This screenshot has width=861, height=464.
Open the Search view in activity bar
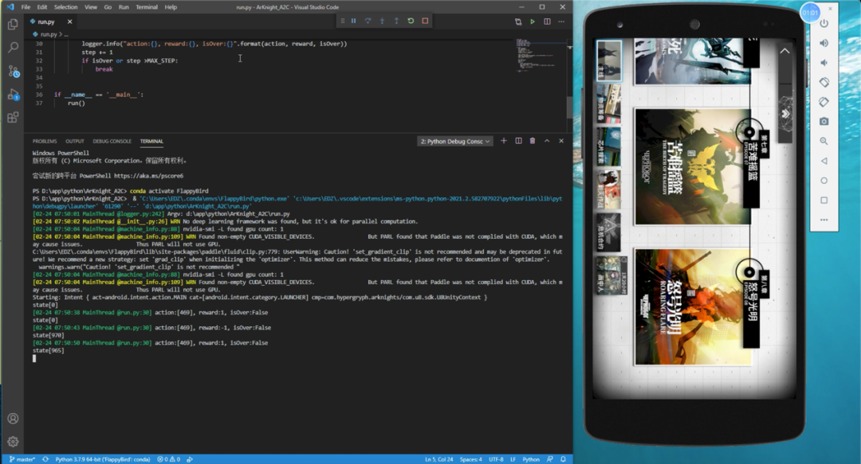13,48
